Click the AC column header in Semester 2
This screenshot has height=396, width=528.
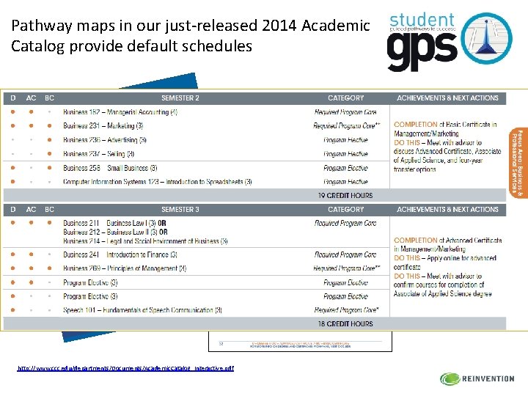pos(31,98)
